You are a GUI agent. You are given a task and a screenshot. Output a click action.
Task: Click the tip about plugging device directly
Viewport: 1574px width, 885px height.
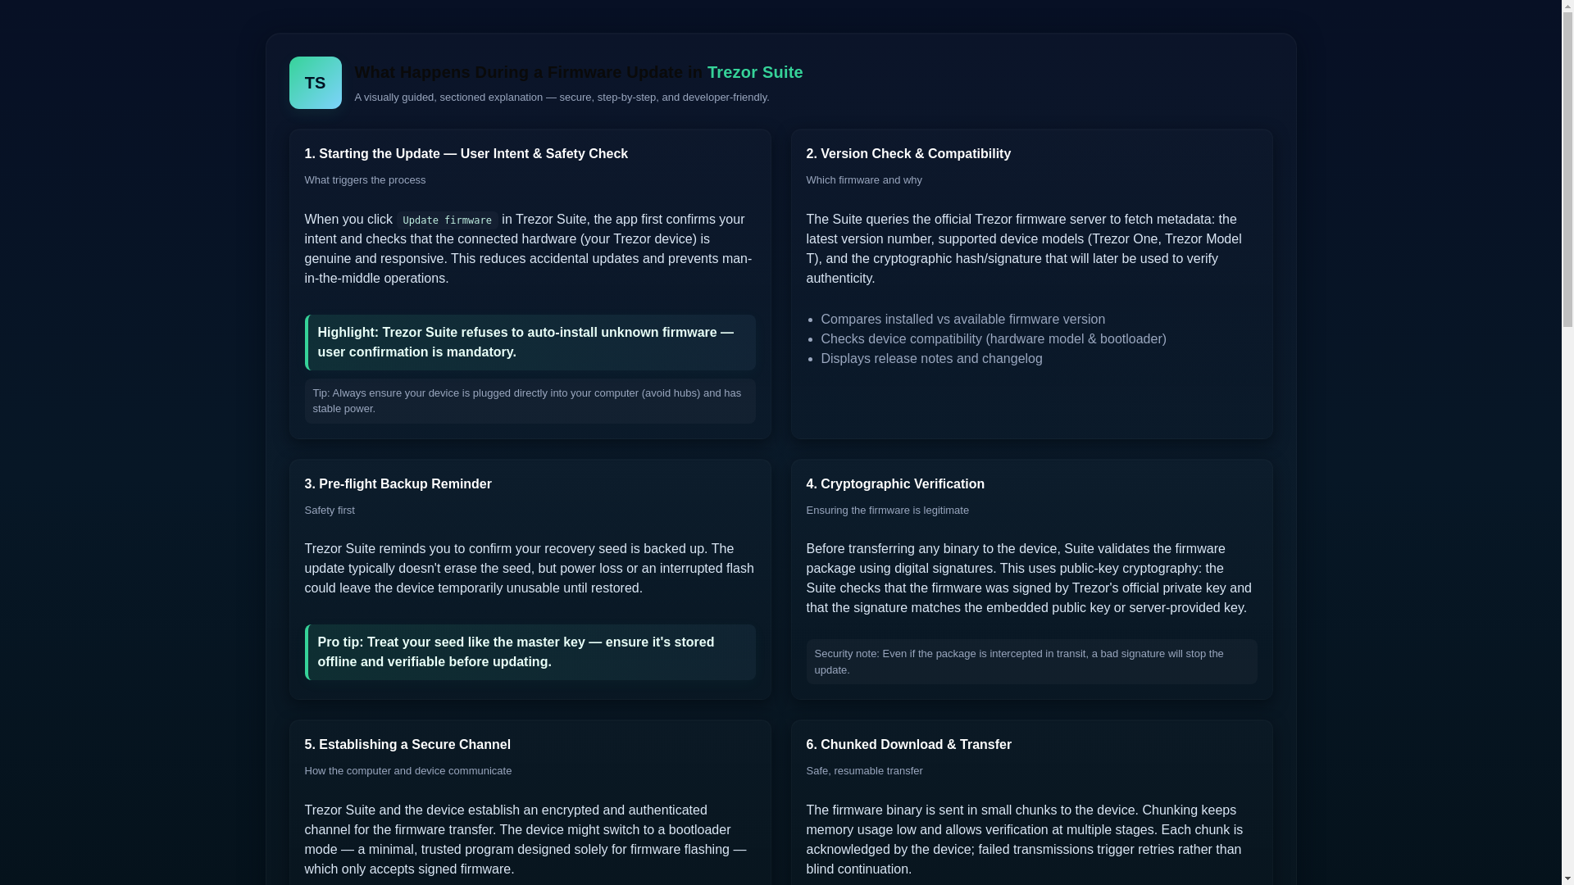530,402
